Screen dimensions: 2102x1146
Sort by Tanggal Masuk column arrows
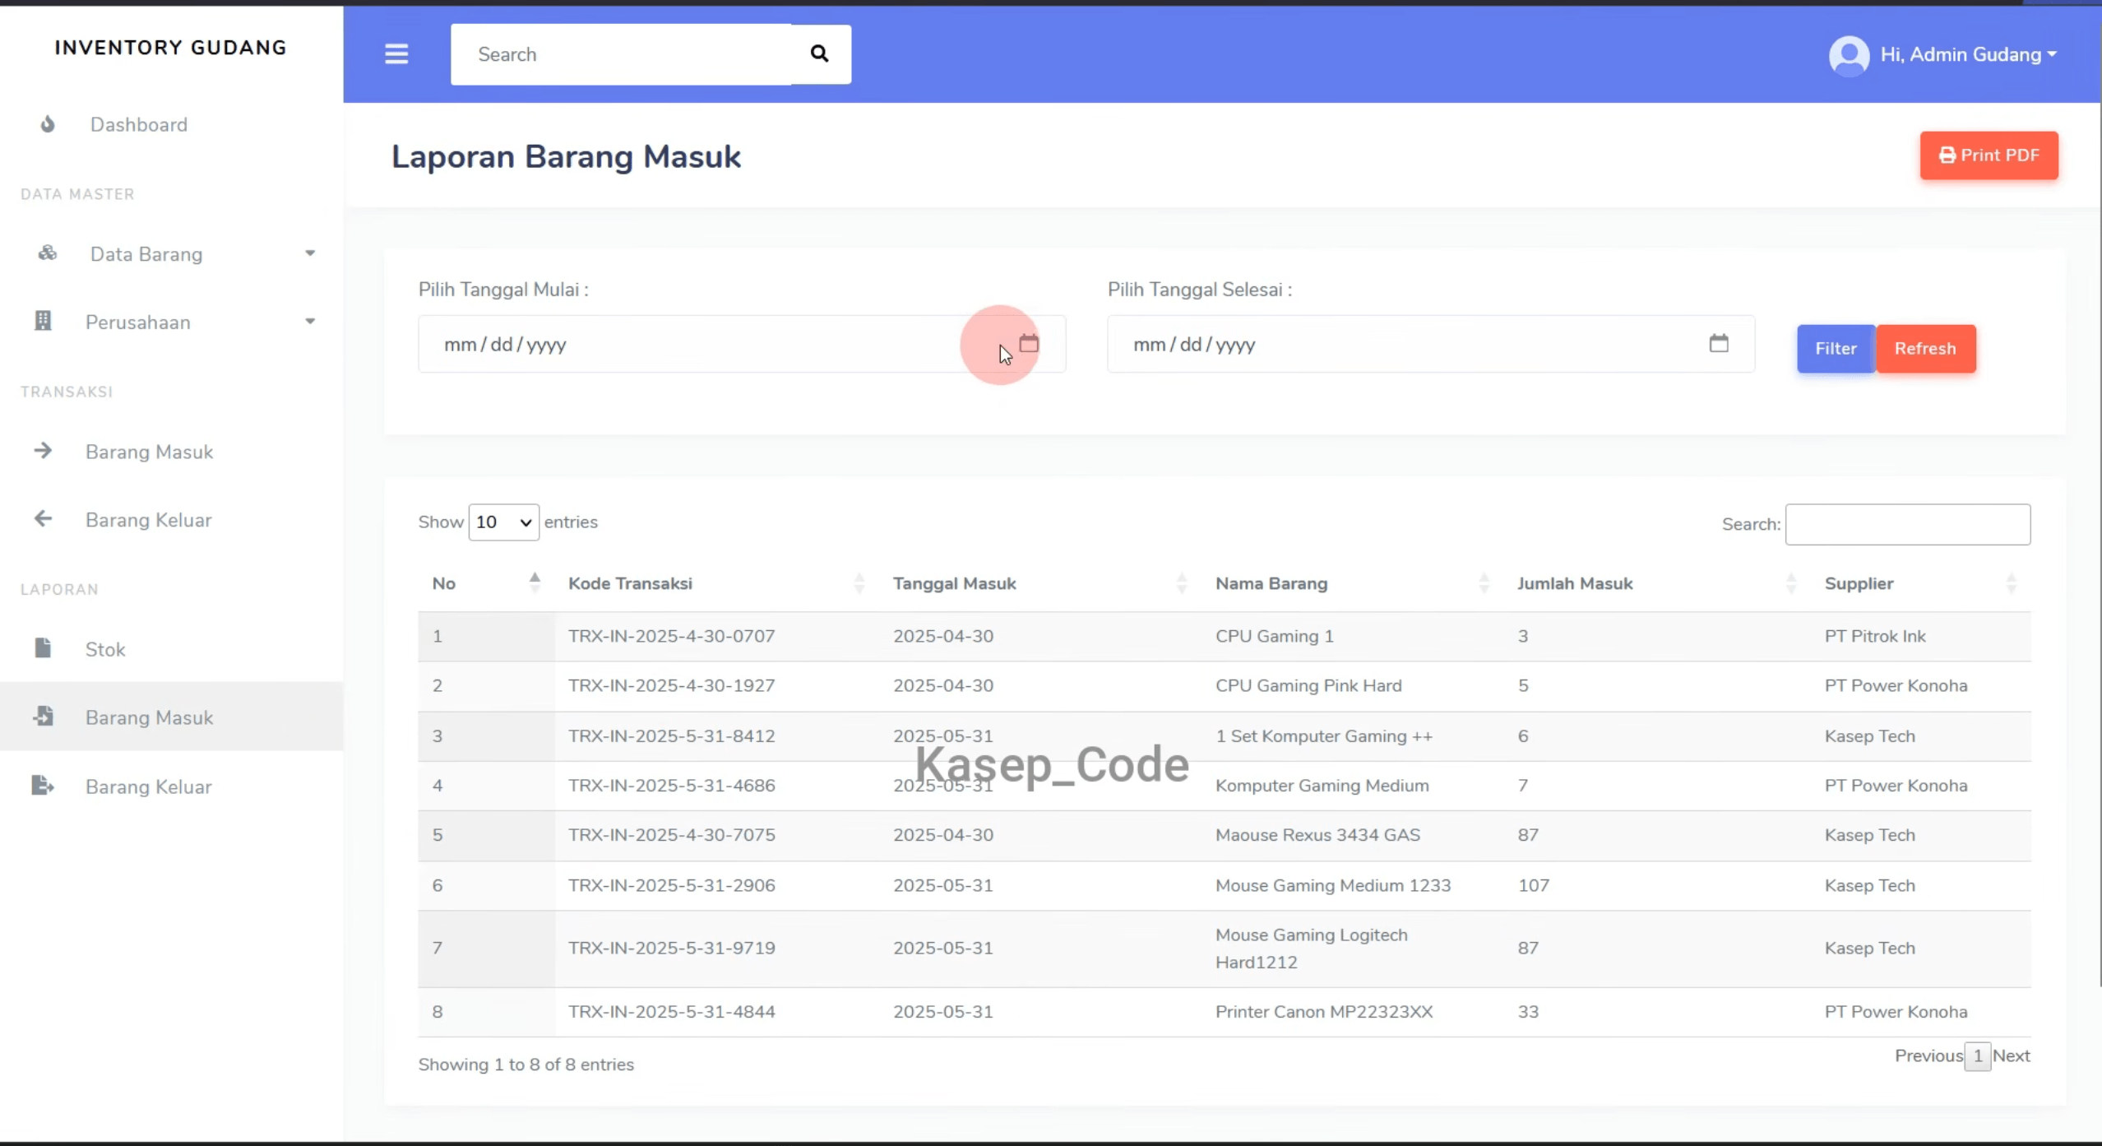tap(1182, 583)
